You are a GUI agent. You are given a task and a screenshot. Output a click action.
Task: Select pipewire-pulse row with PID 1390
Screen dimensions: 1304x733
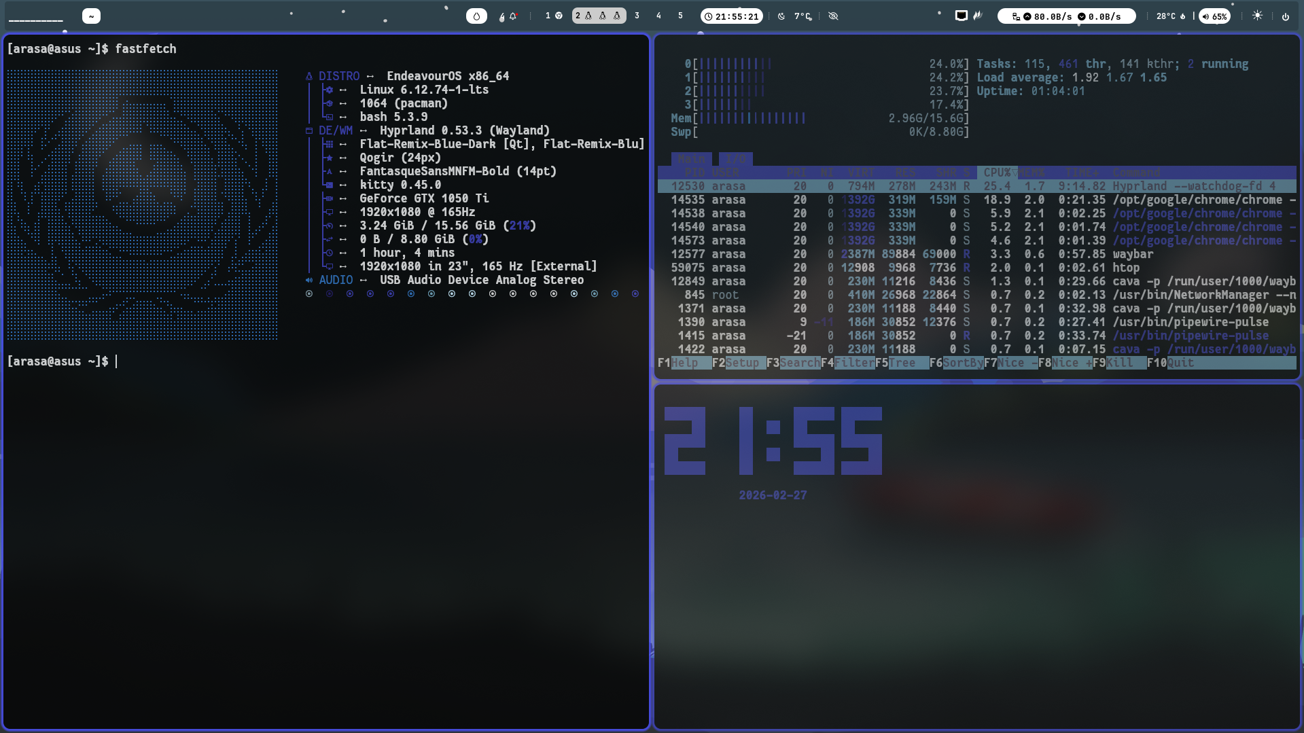click(x=977, y=322)
